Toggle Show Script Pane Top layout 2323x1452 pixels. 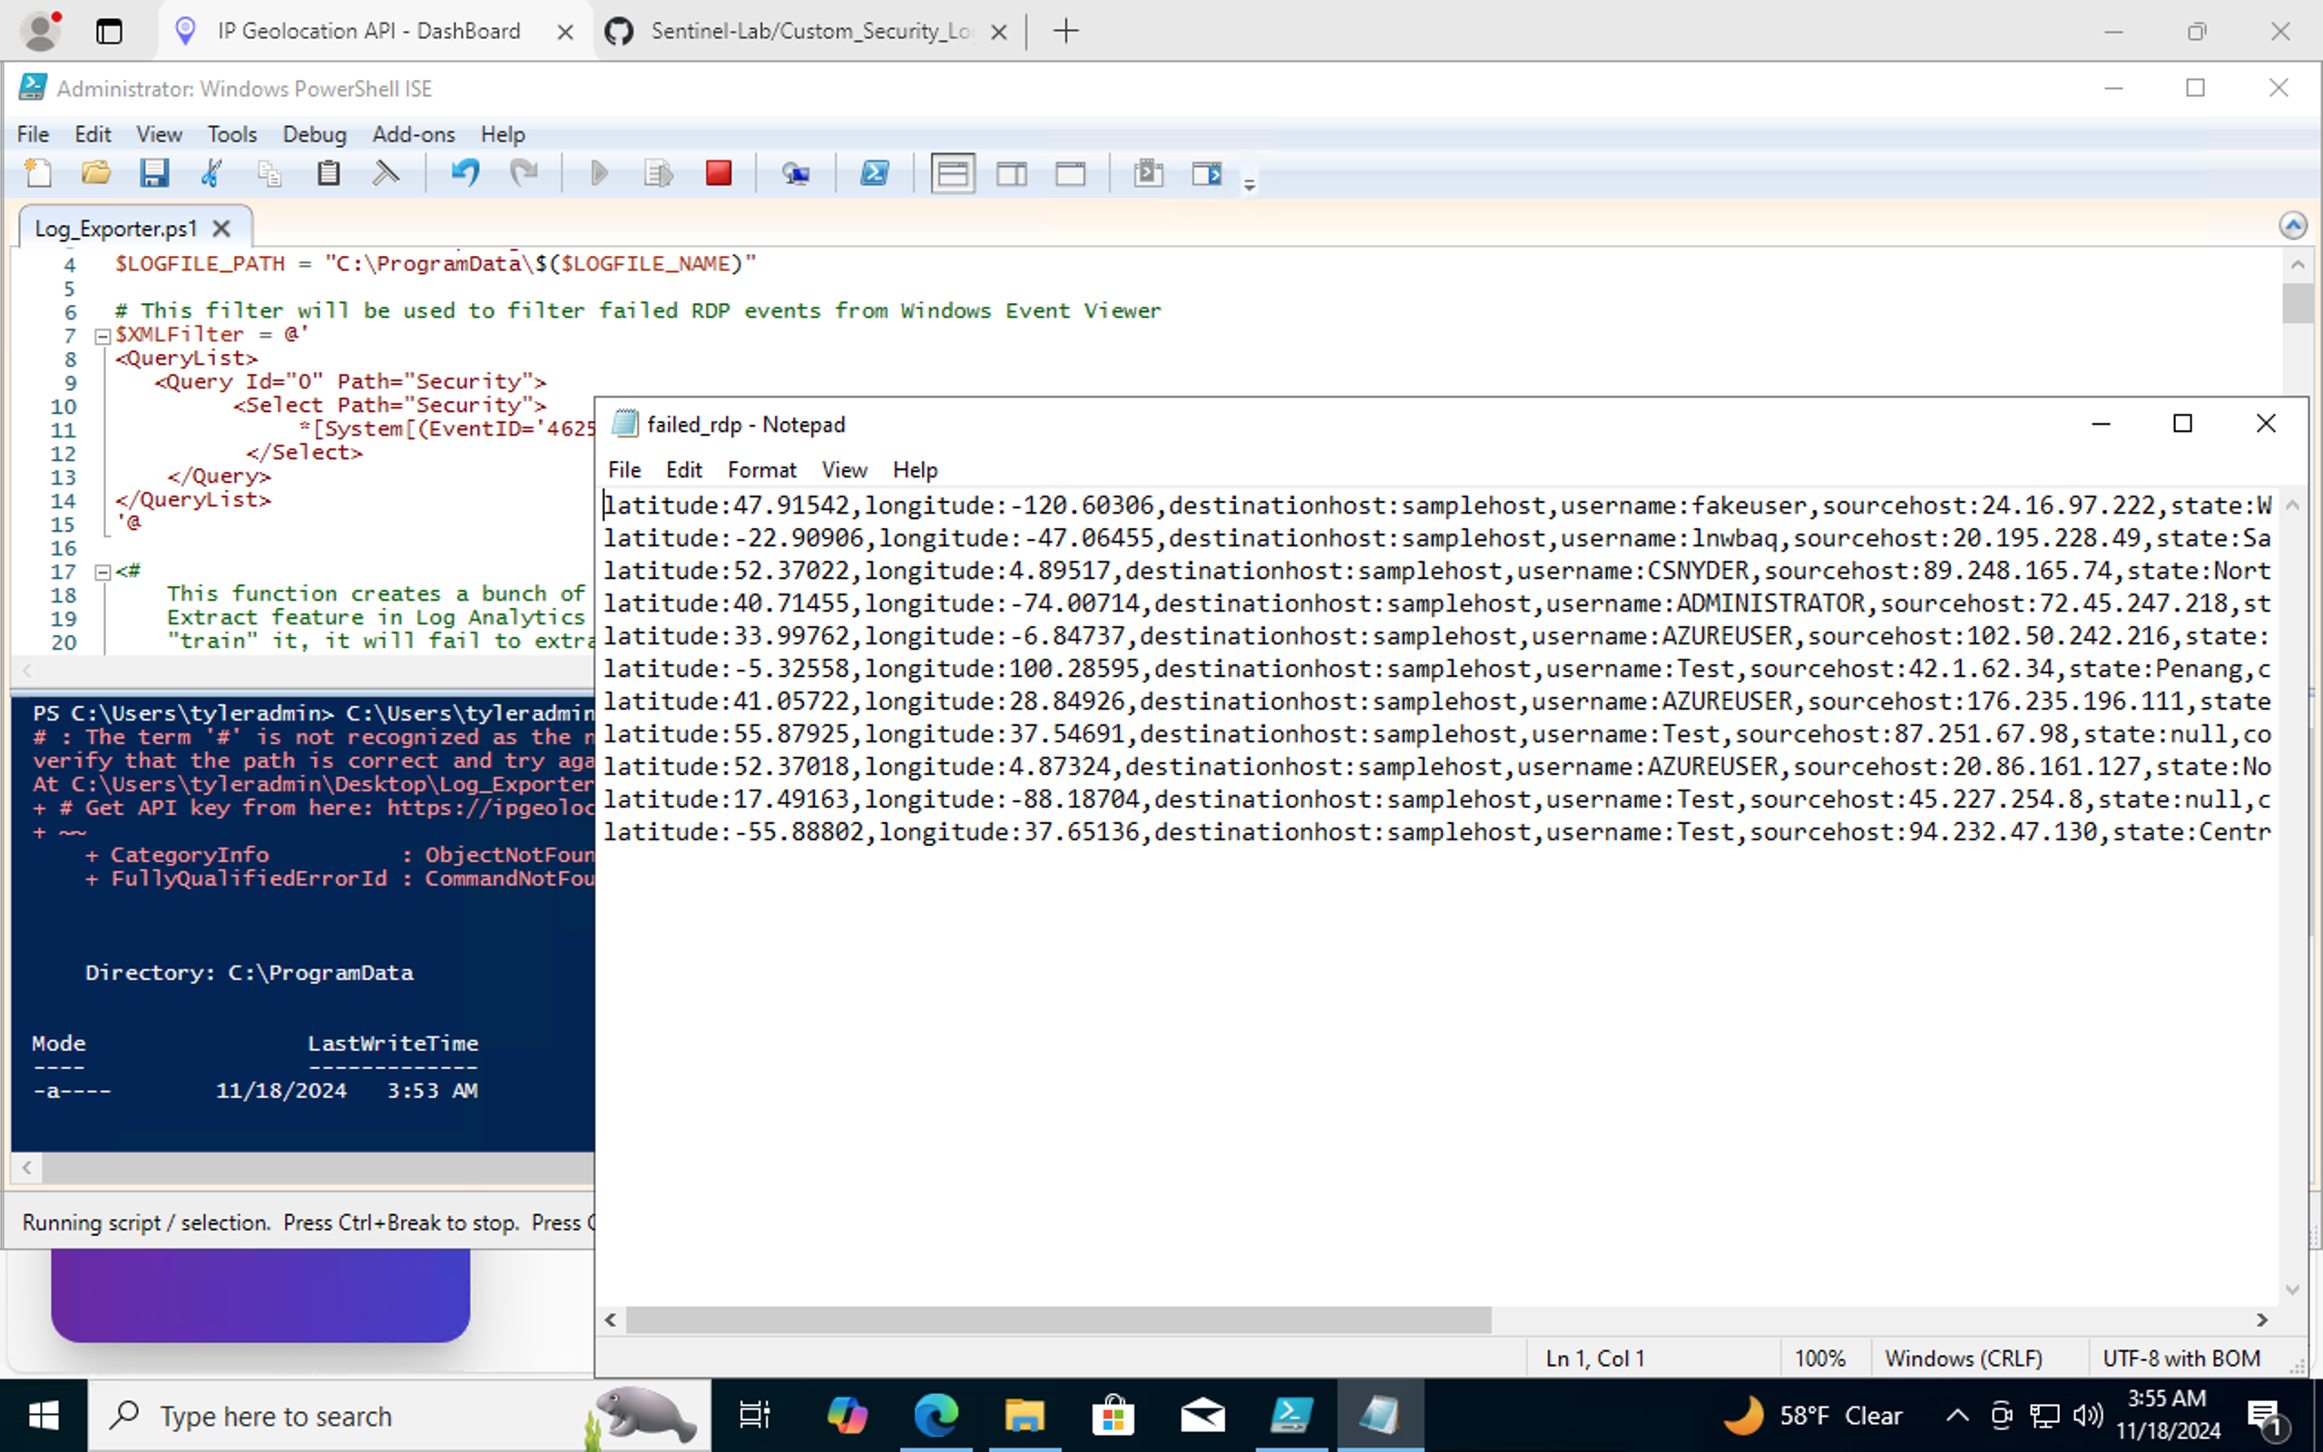pos(952,174)
